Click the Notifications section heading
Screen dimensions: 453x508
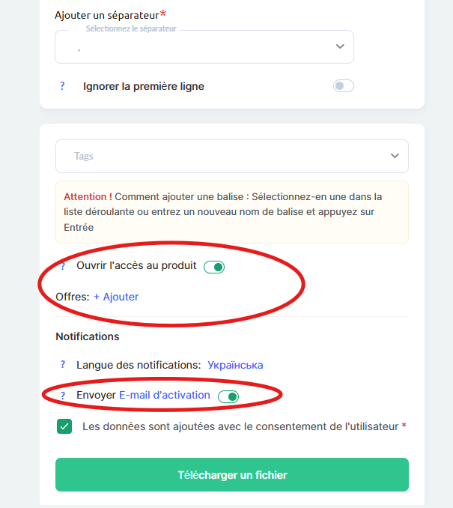tap(88, 336)
